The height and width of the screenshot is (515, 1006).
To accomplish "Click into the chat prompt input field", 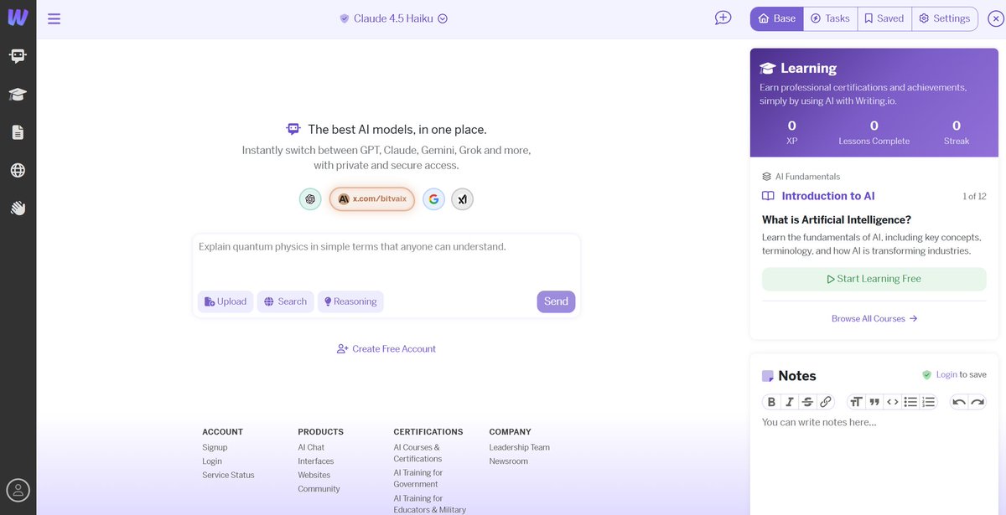I will (x=386, y=260).
